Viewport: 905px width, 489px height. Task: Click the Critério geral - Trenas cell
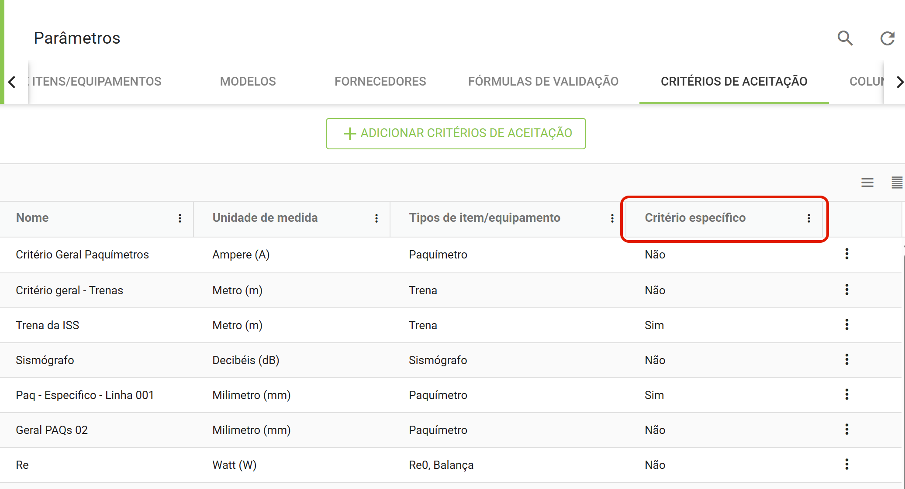[69, 290]
